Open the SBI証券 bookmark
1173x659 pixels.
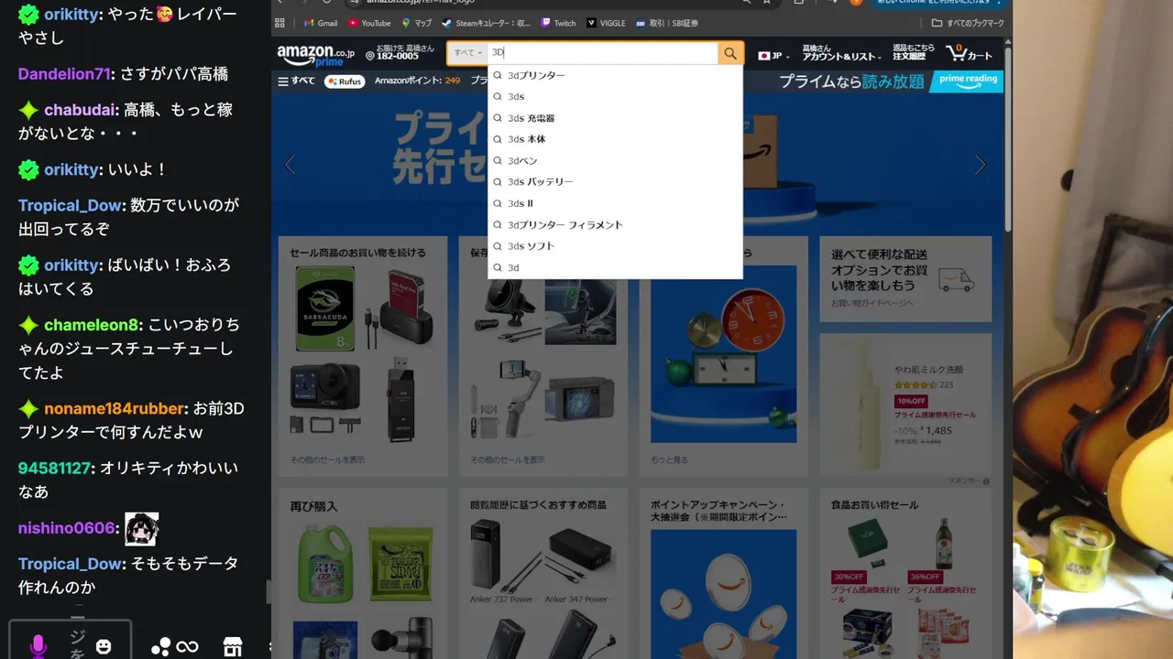tap(667, 23)
